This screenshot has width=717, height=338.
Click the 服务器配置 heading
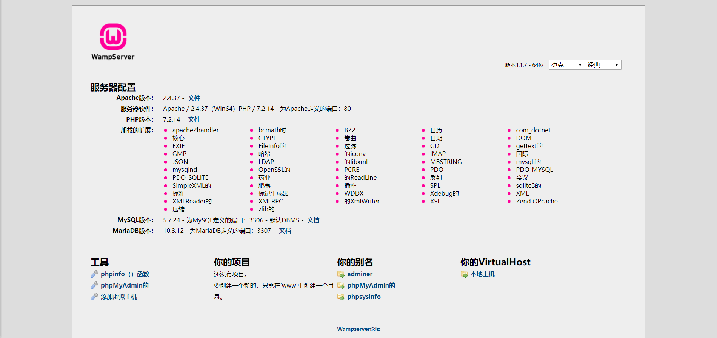pyautogui.click(x=113, y=87)
